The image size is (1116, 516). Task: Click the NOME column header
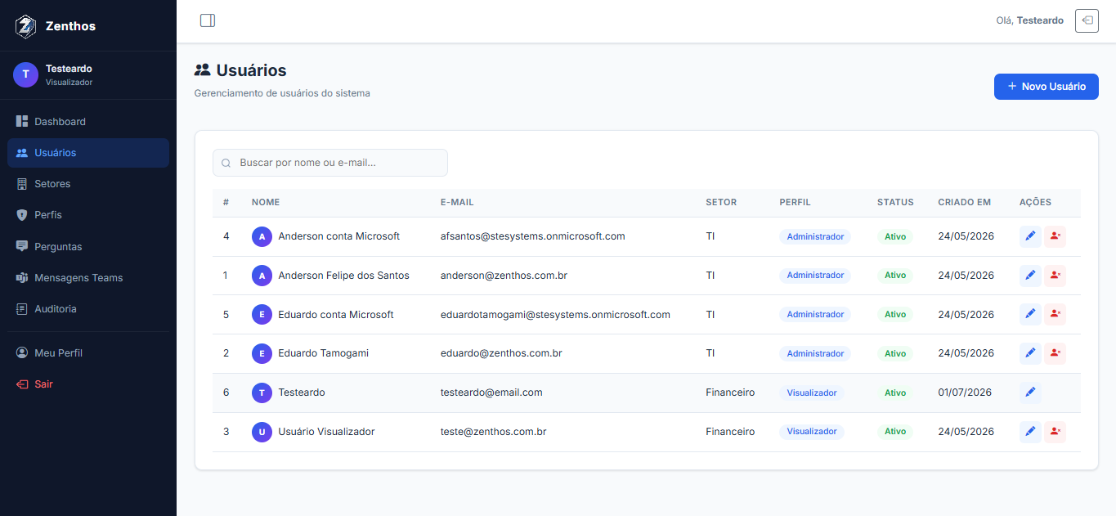[x=266, y=202]
